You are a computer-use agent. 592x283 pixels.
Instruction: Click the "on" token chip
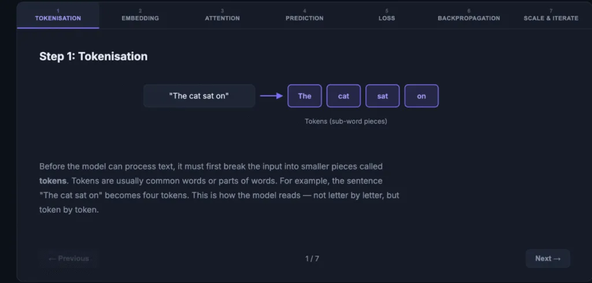(421, 96)
